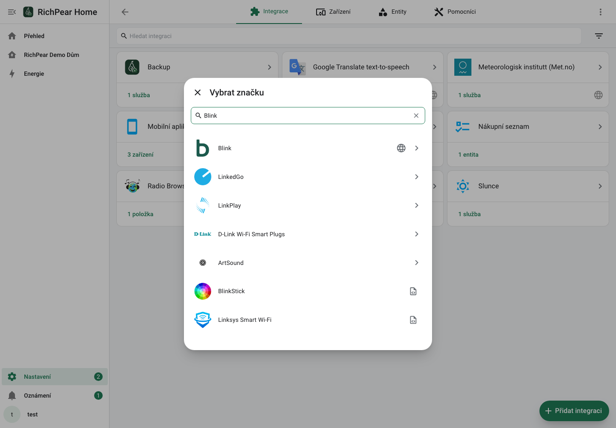The image size is (616, 428).
Task: Open the Slunce card chevron
Action: [x=600, y=186]
